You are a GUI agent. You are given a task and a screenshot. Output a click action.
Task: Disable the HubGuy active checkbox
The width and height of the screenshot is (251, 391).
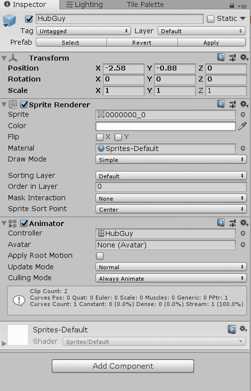[29, 19]
